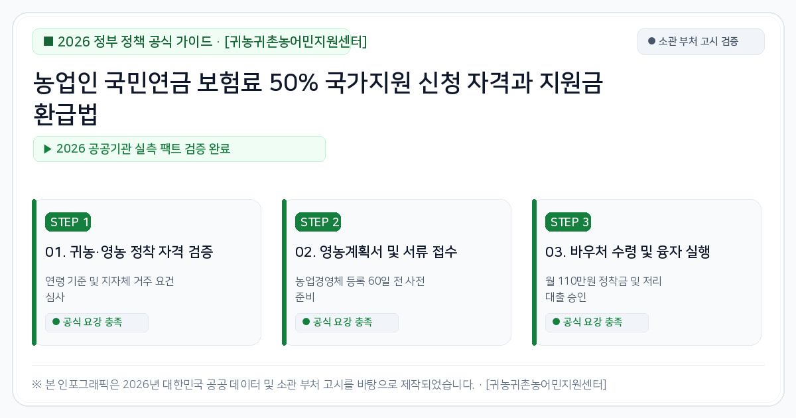
Task: Select the STEP 3 green badge
Action: point(568,222)
